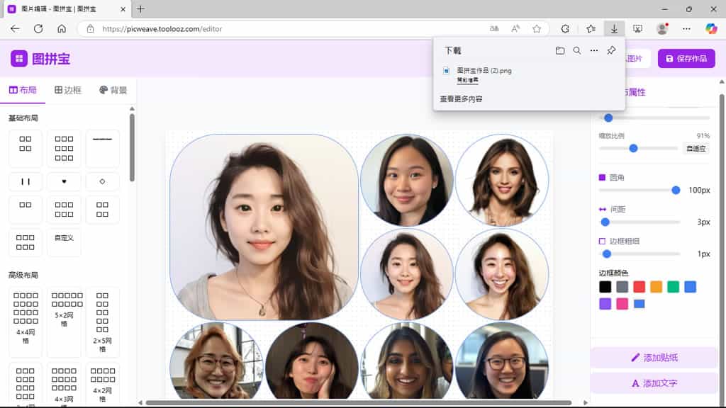
Task: Choose the 4×4网格 advanced layout
Action: pyautogui.click(x=26, y=322)
